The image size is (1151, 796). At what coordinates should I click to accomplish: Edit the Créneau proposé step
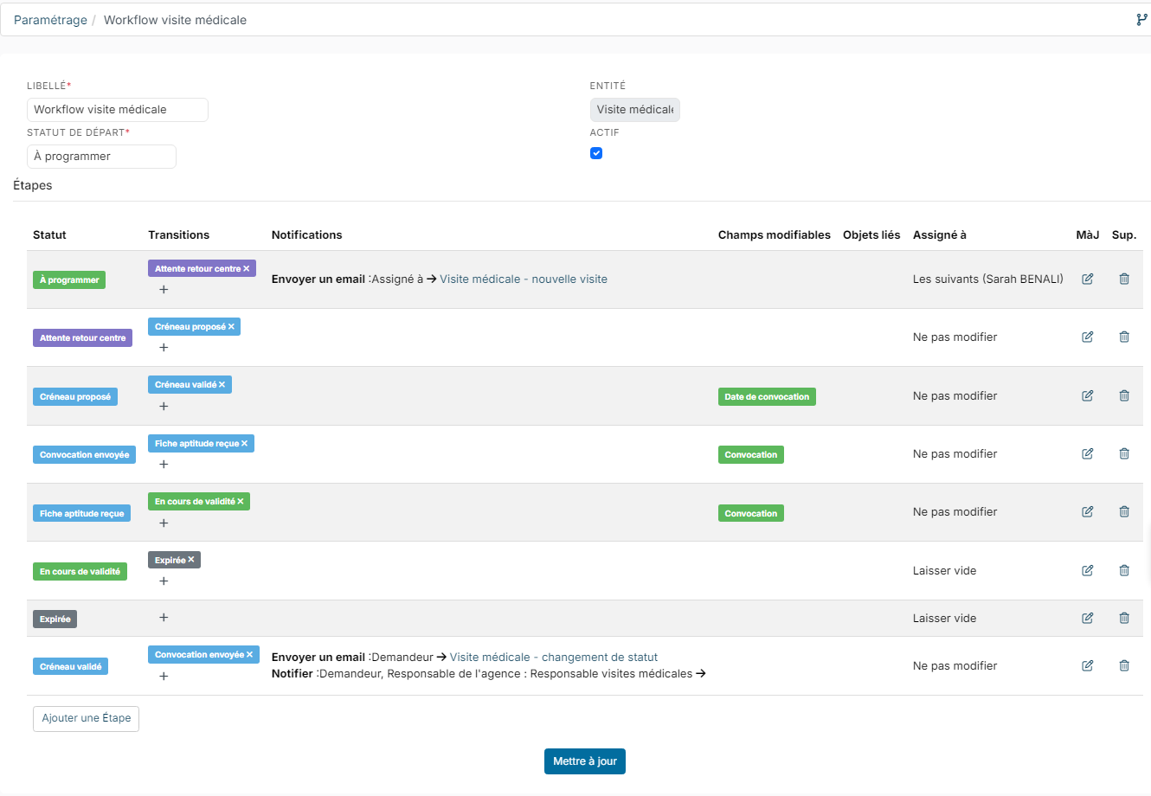1088,395
